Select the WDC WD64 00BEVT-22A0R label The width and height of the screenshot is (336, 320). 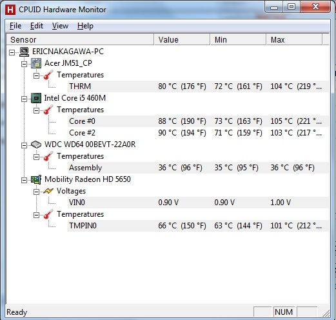pyautogui.click(x=90, y=145)
